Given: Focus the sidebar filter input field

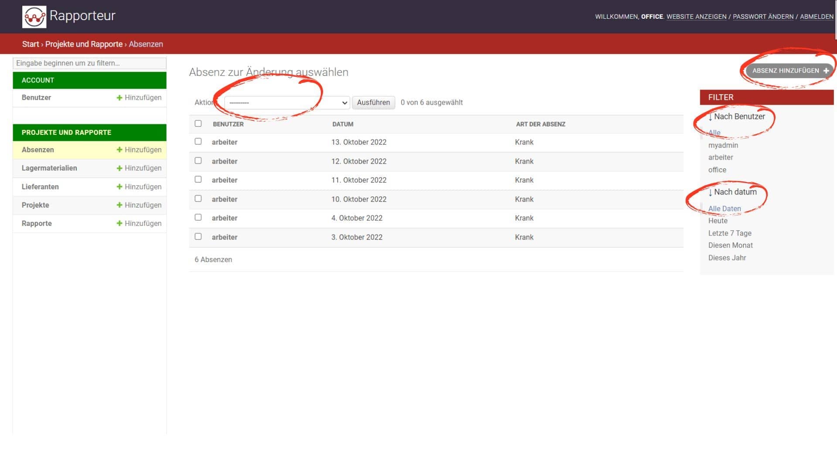Looking at the screenshot, I should [89, 63].
